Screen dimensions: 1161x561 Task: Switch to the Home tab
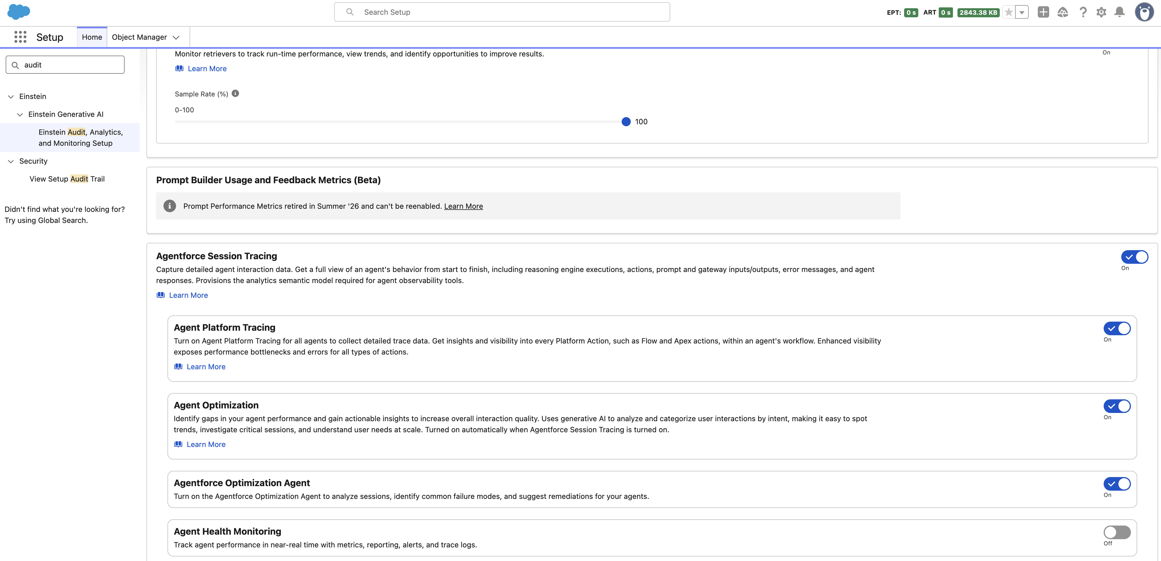click(x=92, y=37)
